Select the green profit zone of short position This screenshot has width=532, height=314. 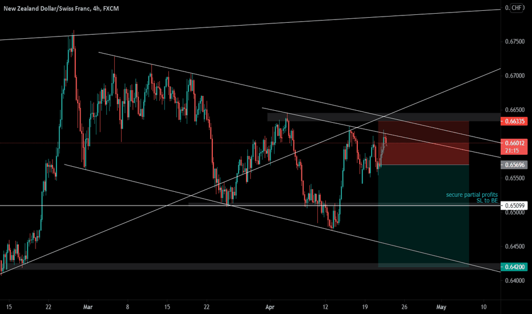424,216
